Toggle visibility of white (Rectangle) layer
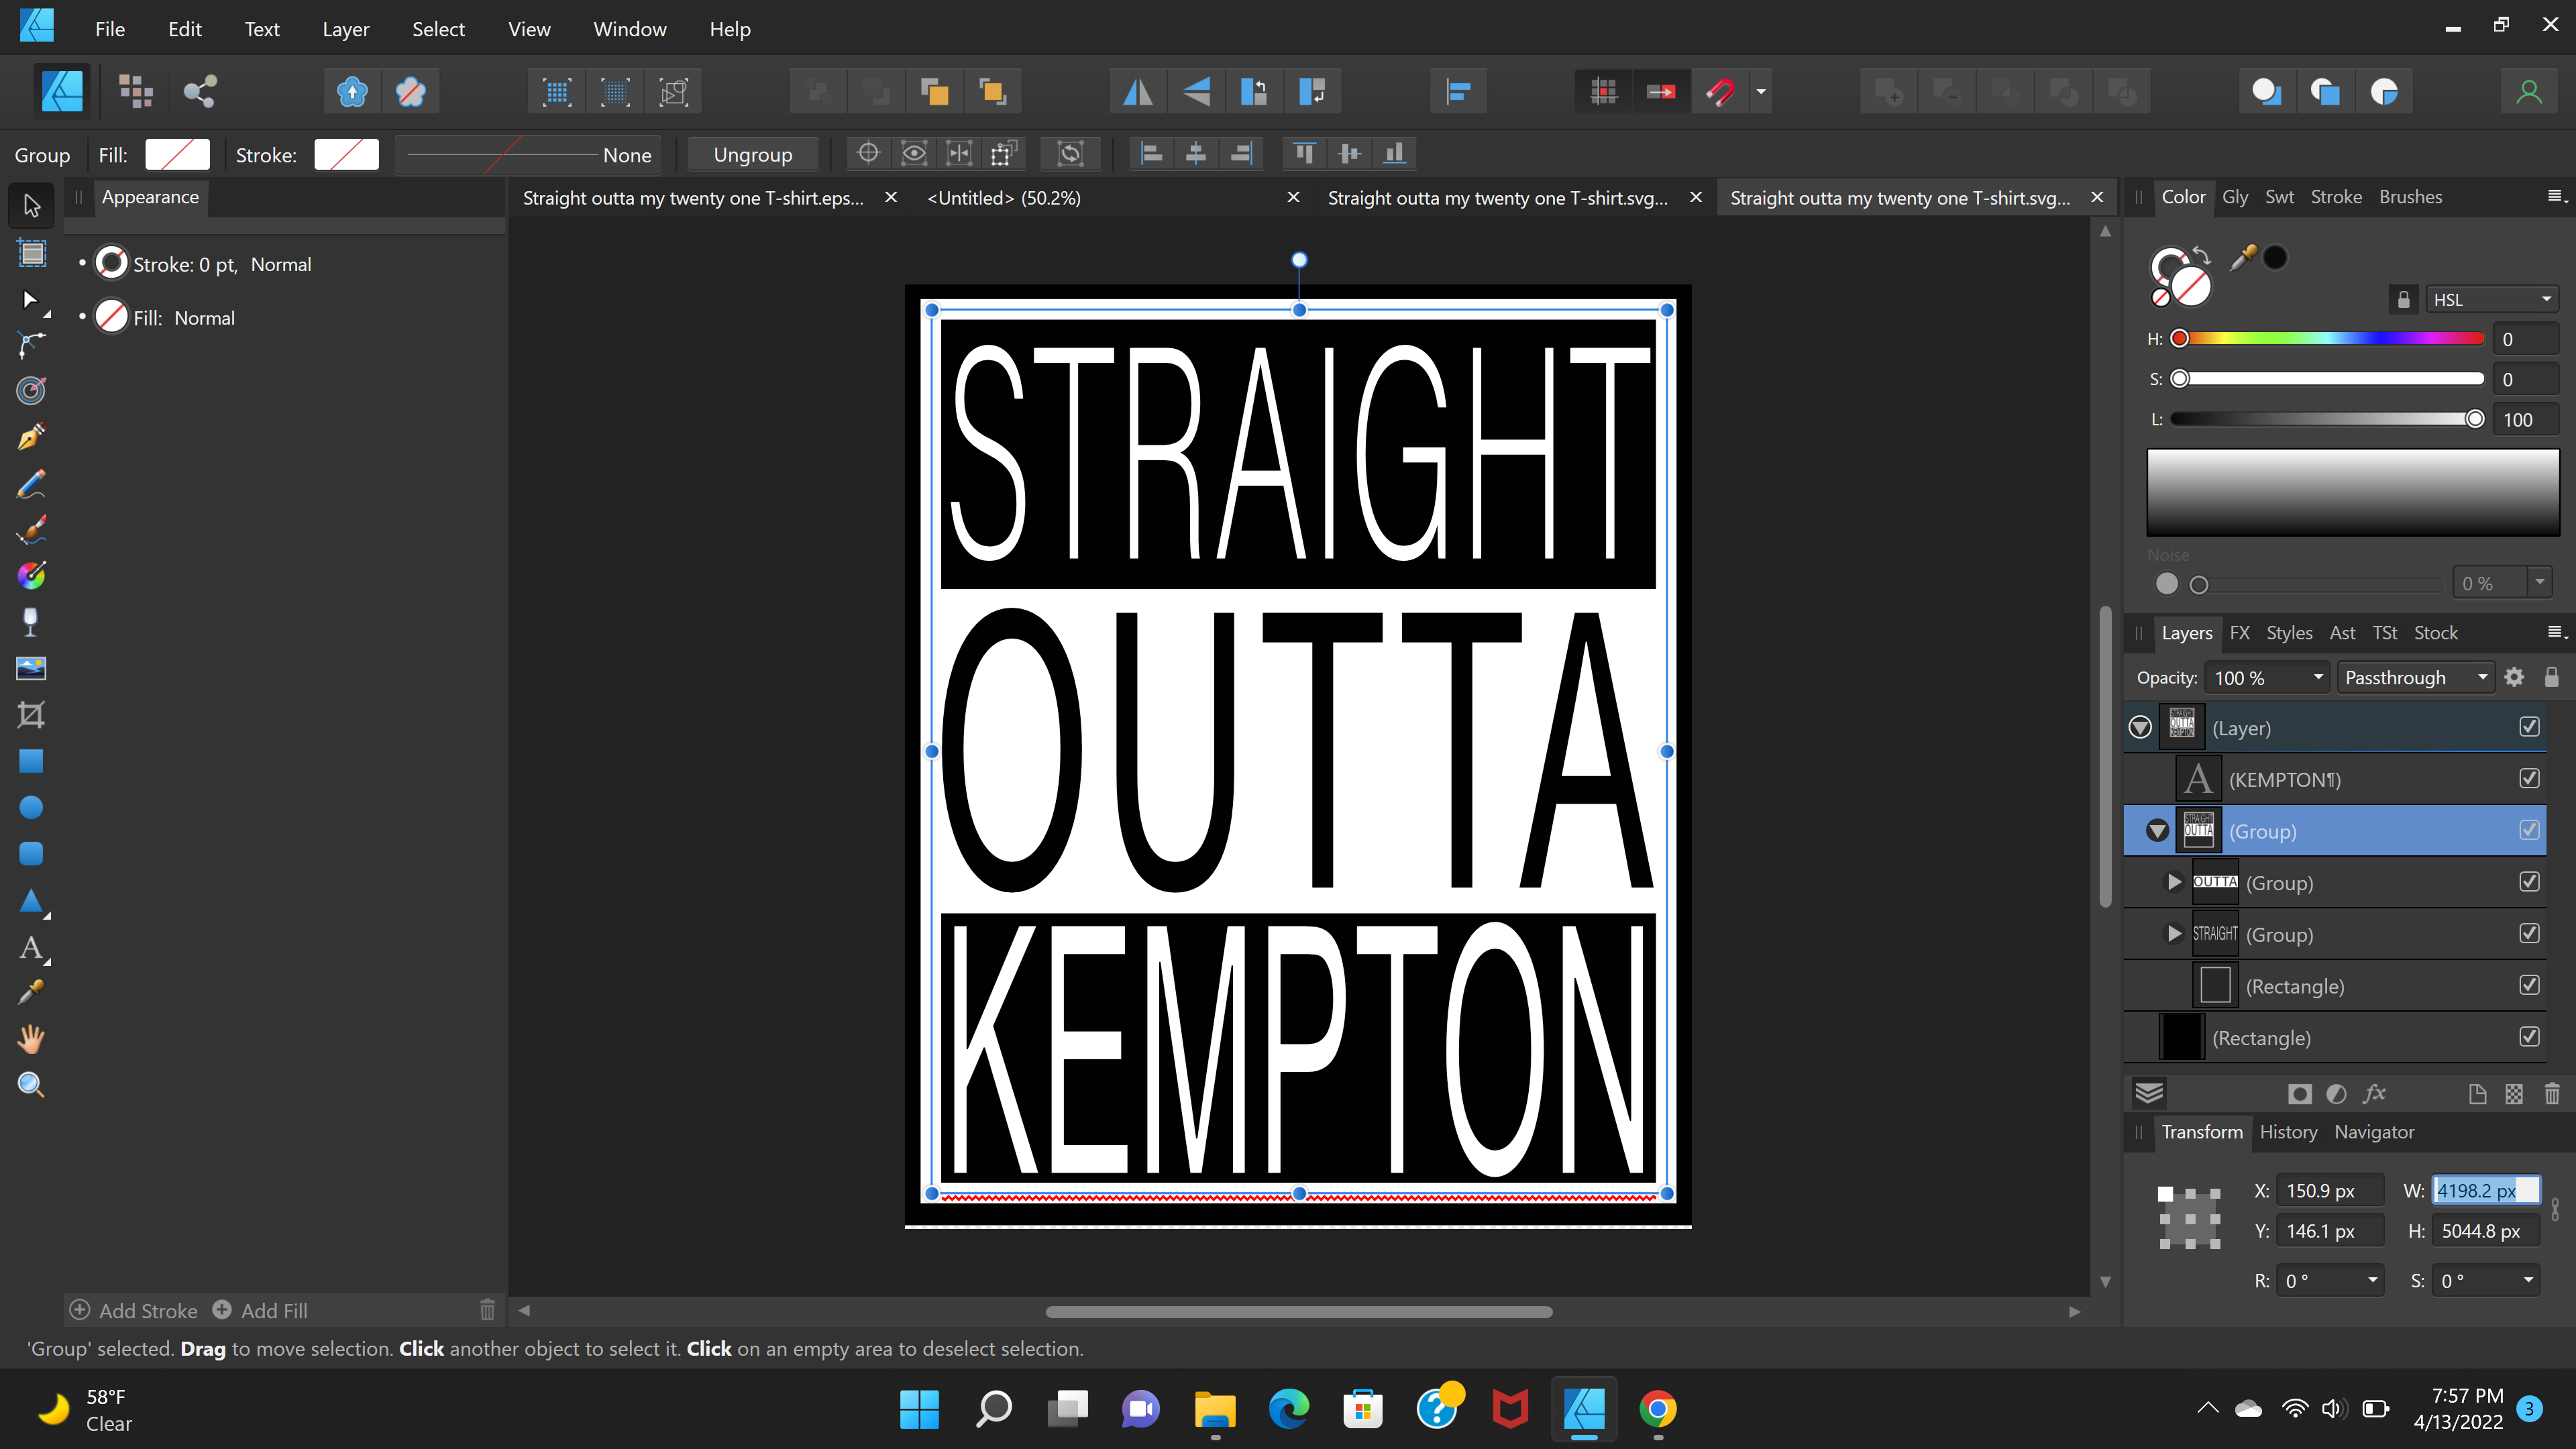 pos(2530,985)
